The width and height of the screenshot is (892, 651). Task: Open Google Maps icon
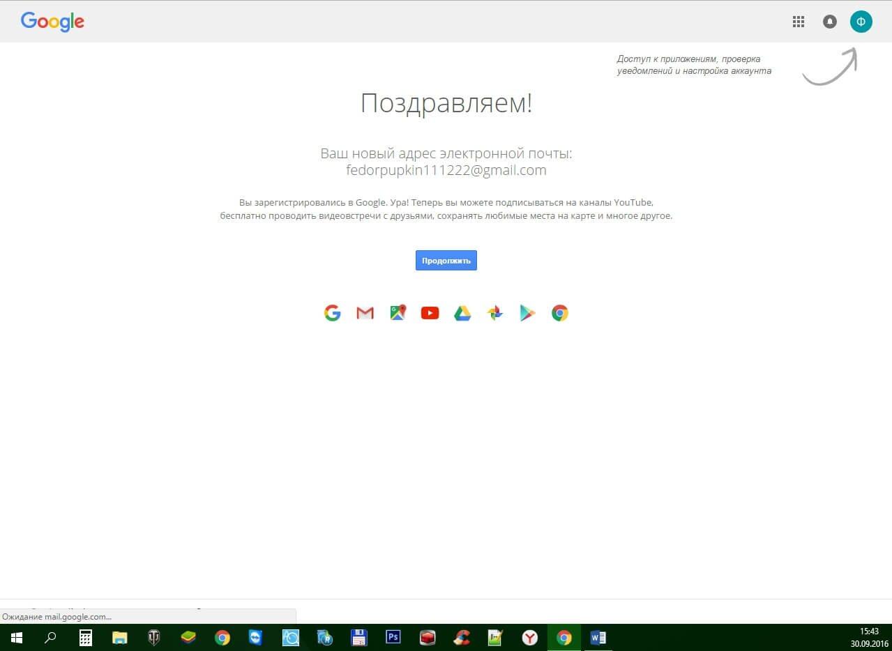point(398,313)
